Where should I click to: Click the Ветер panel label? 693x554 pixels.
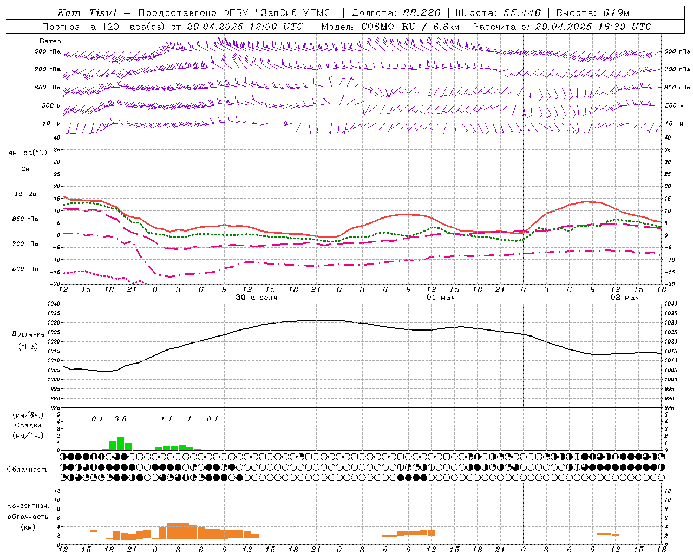tap(50, 41)
